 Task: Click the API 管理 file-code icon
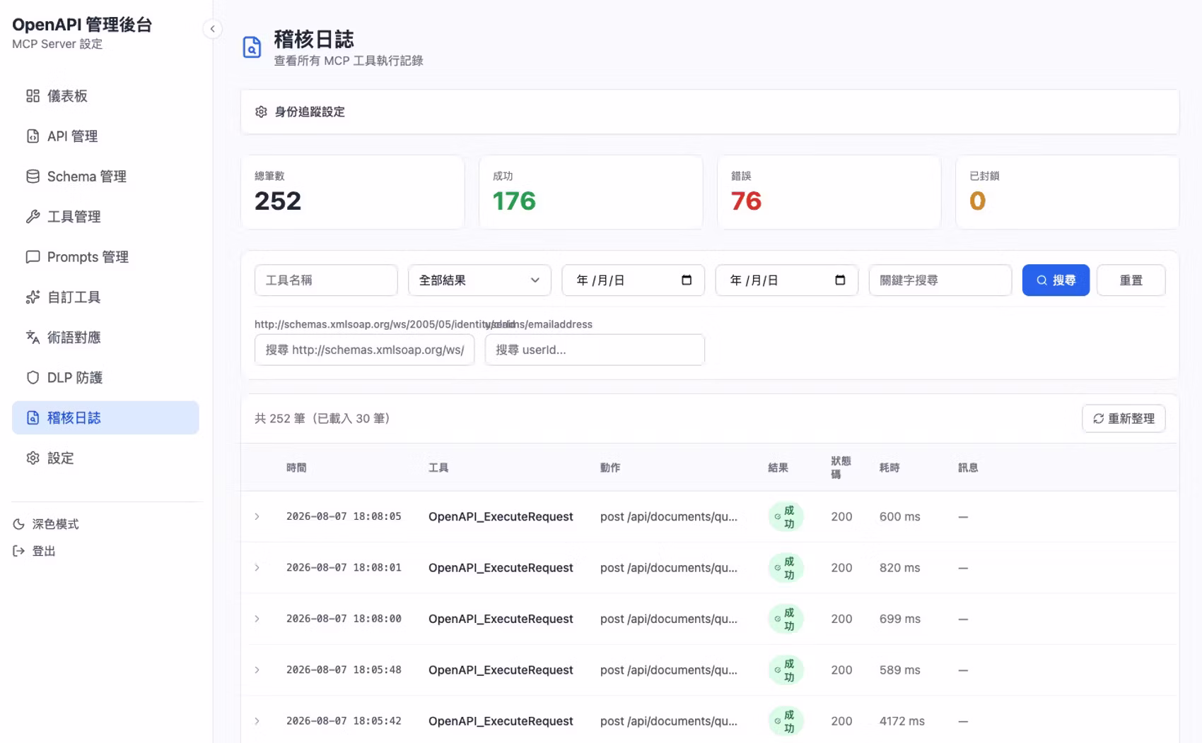pyautogui.click(x=33, y=136)
